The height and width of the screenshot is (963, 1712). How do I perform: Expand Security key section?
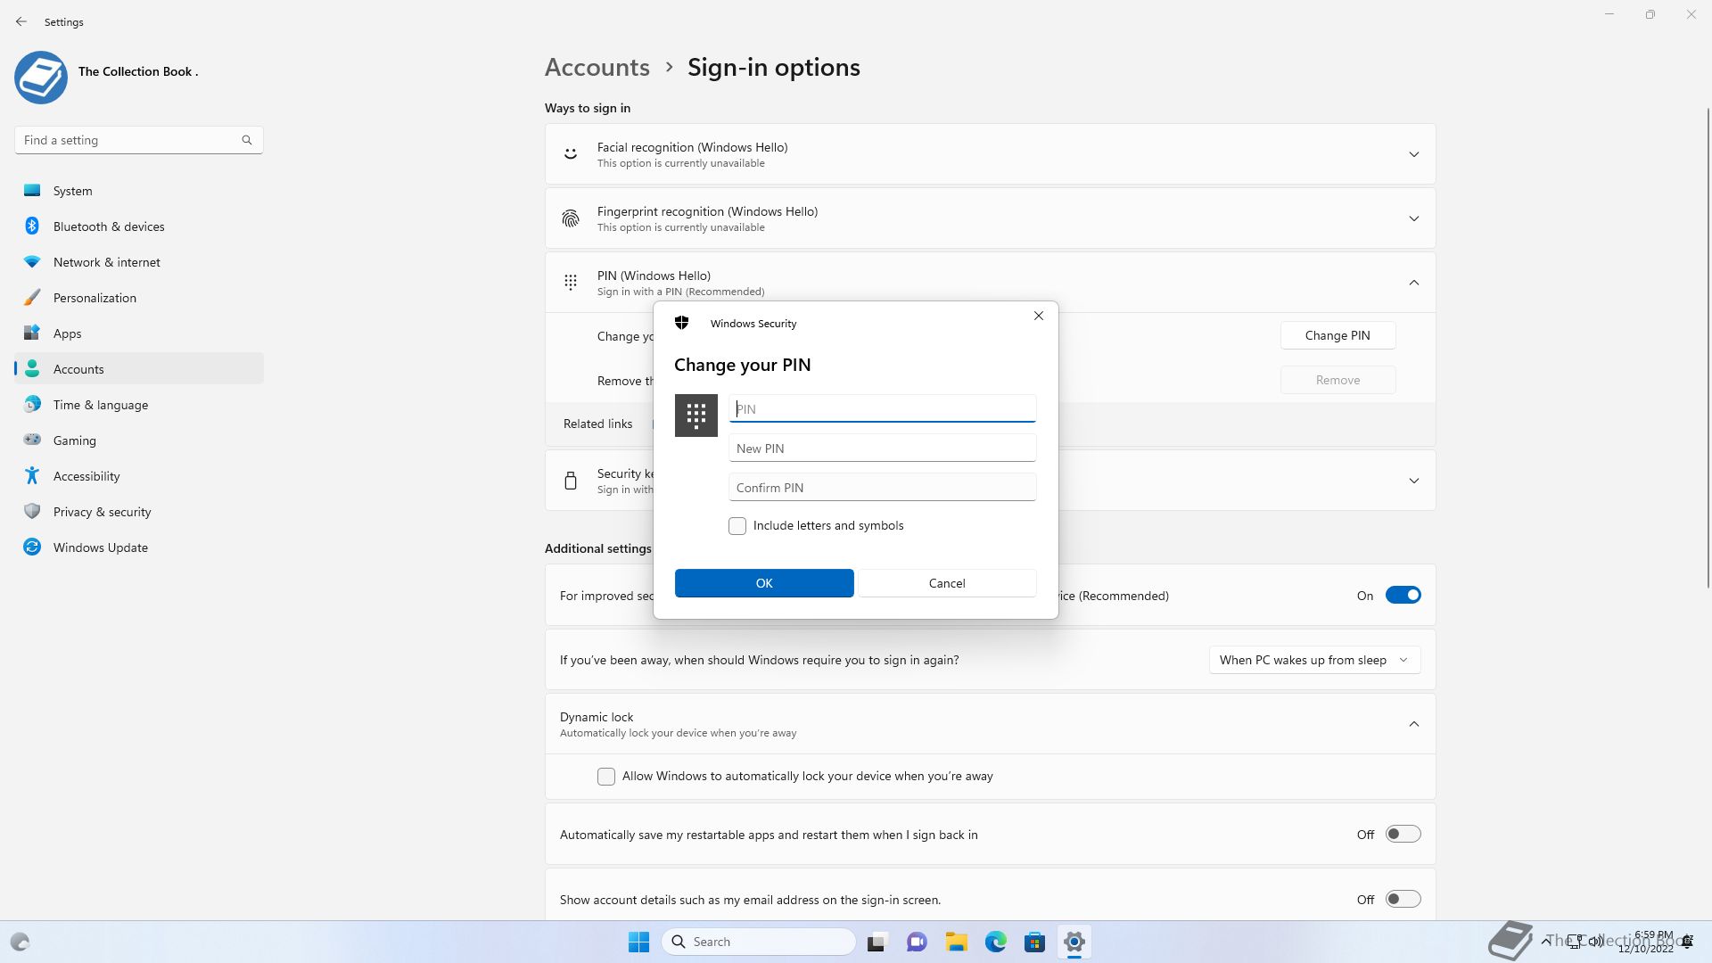coord(1414,481)
